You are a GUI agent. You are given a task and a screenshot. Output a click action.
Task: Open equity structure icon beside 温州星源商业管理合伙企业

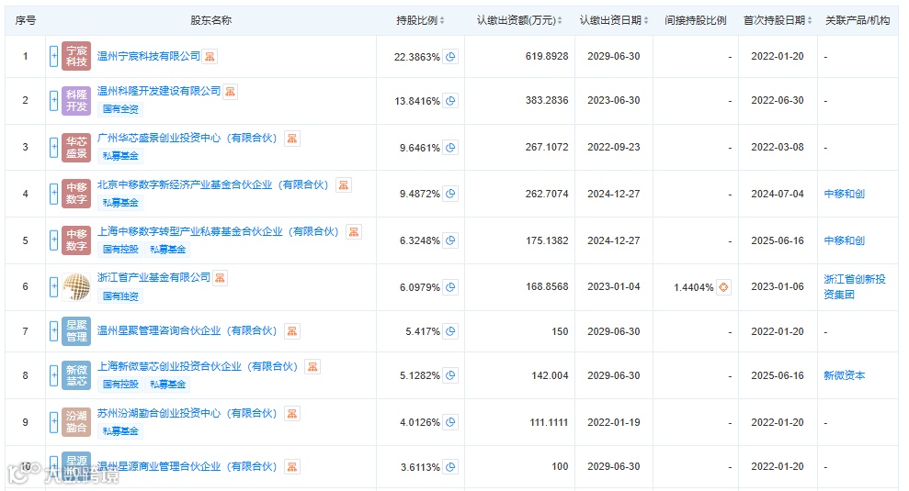[292, 467]
